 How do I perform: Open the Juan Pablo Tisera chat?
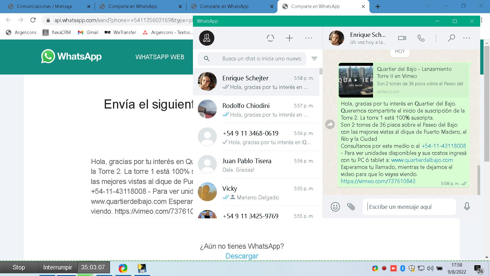point(256,165)
